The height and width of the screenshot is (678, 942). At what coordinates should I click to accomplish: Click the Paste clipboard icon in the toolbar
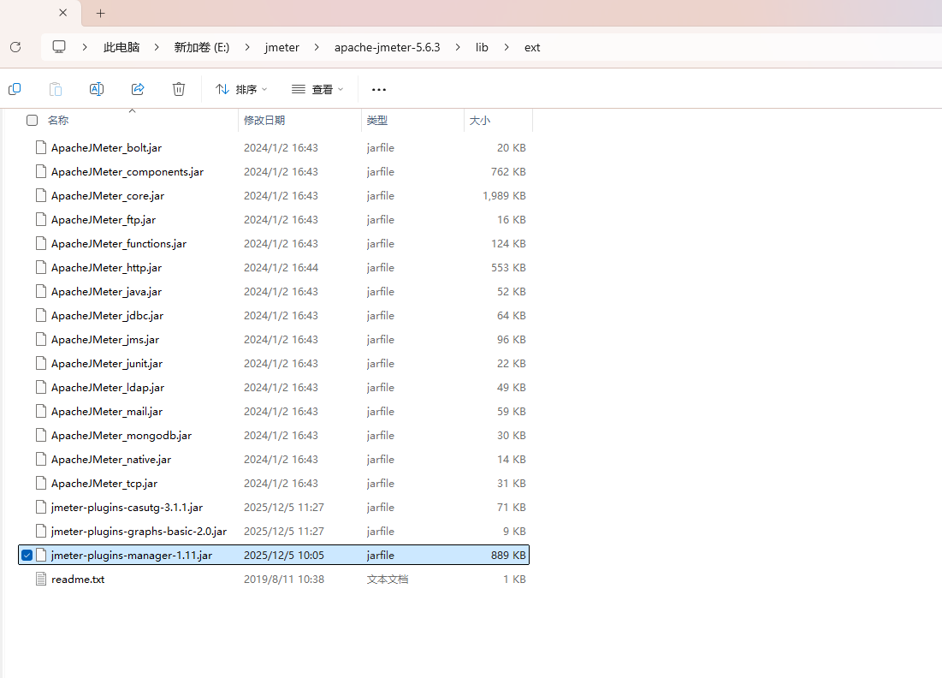(x=56, y=89)
